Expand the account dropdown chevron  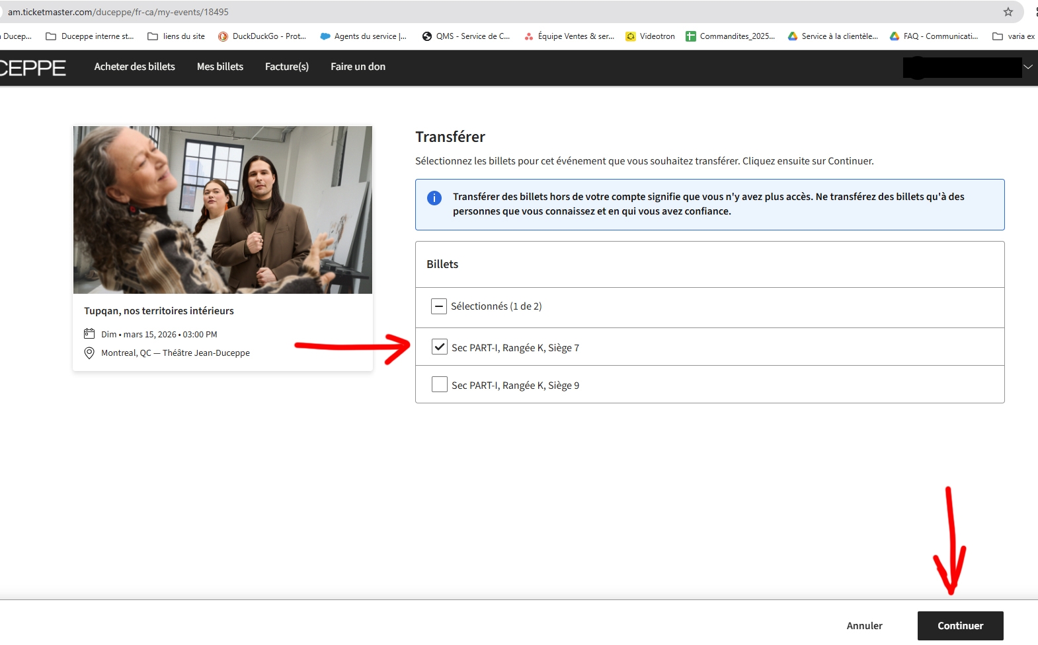click(1028, 67)
